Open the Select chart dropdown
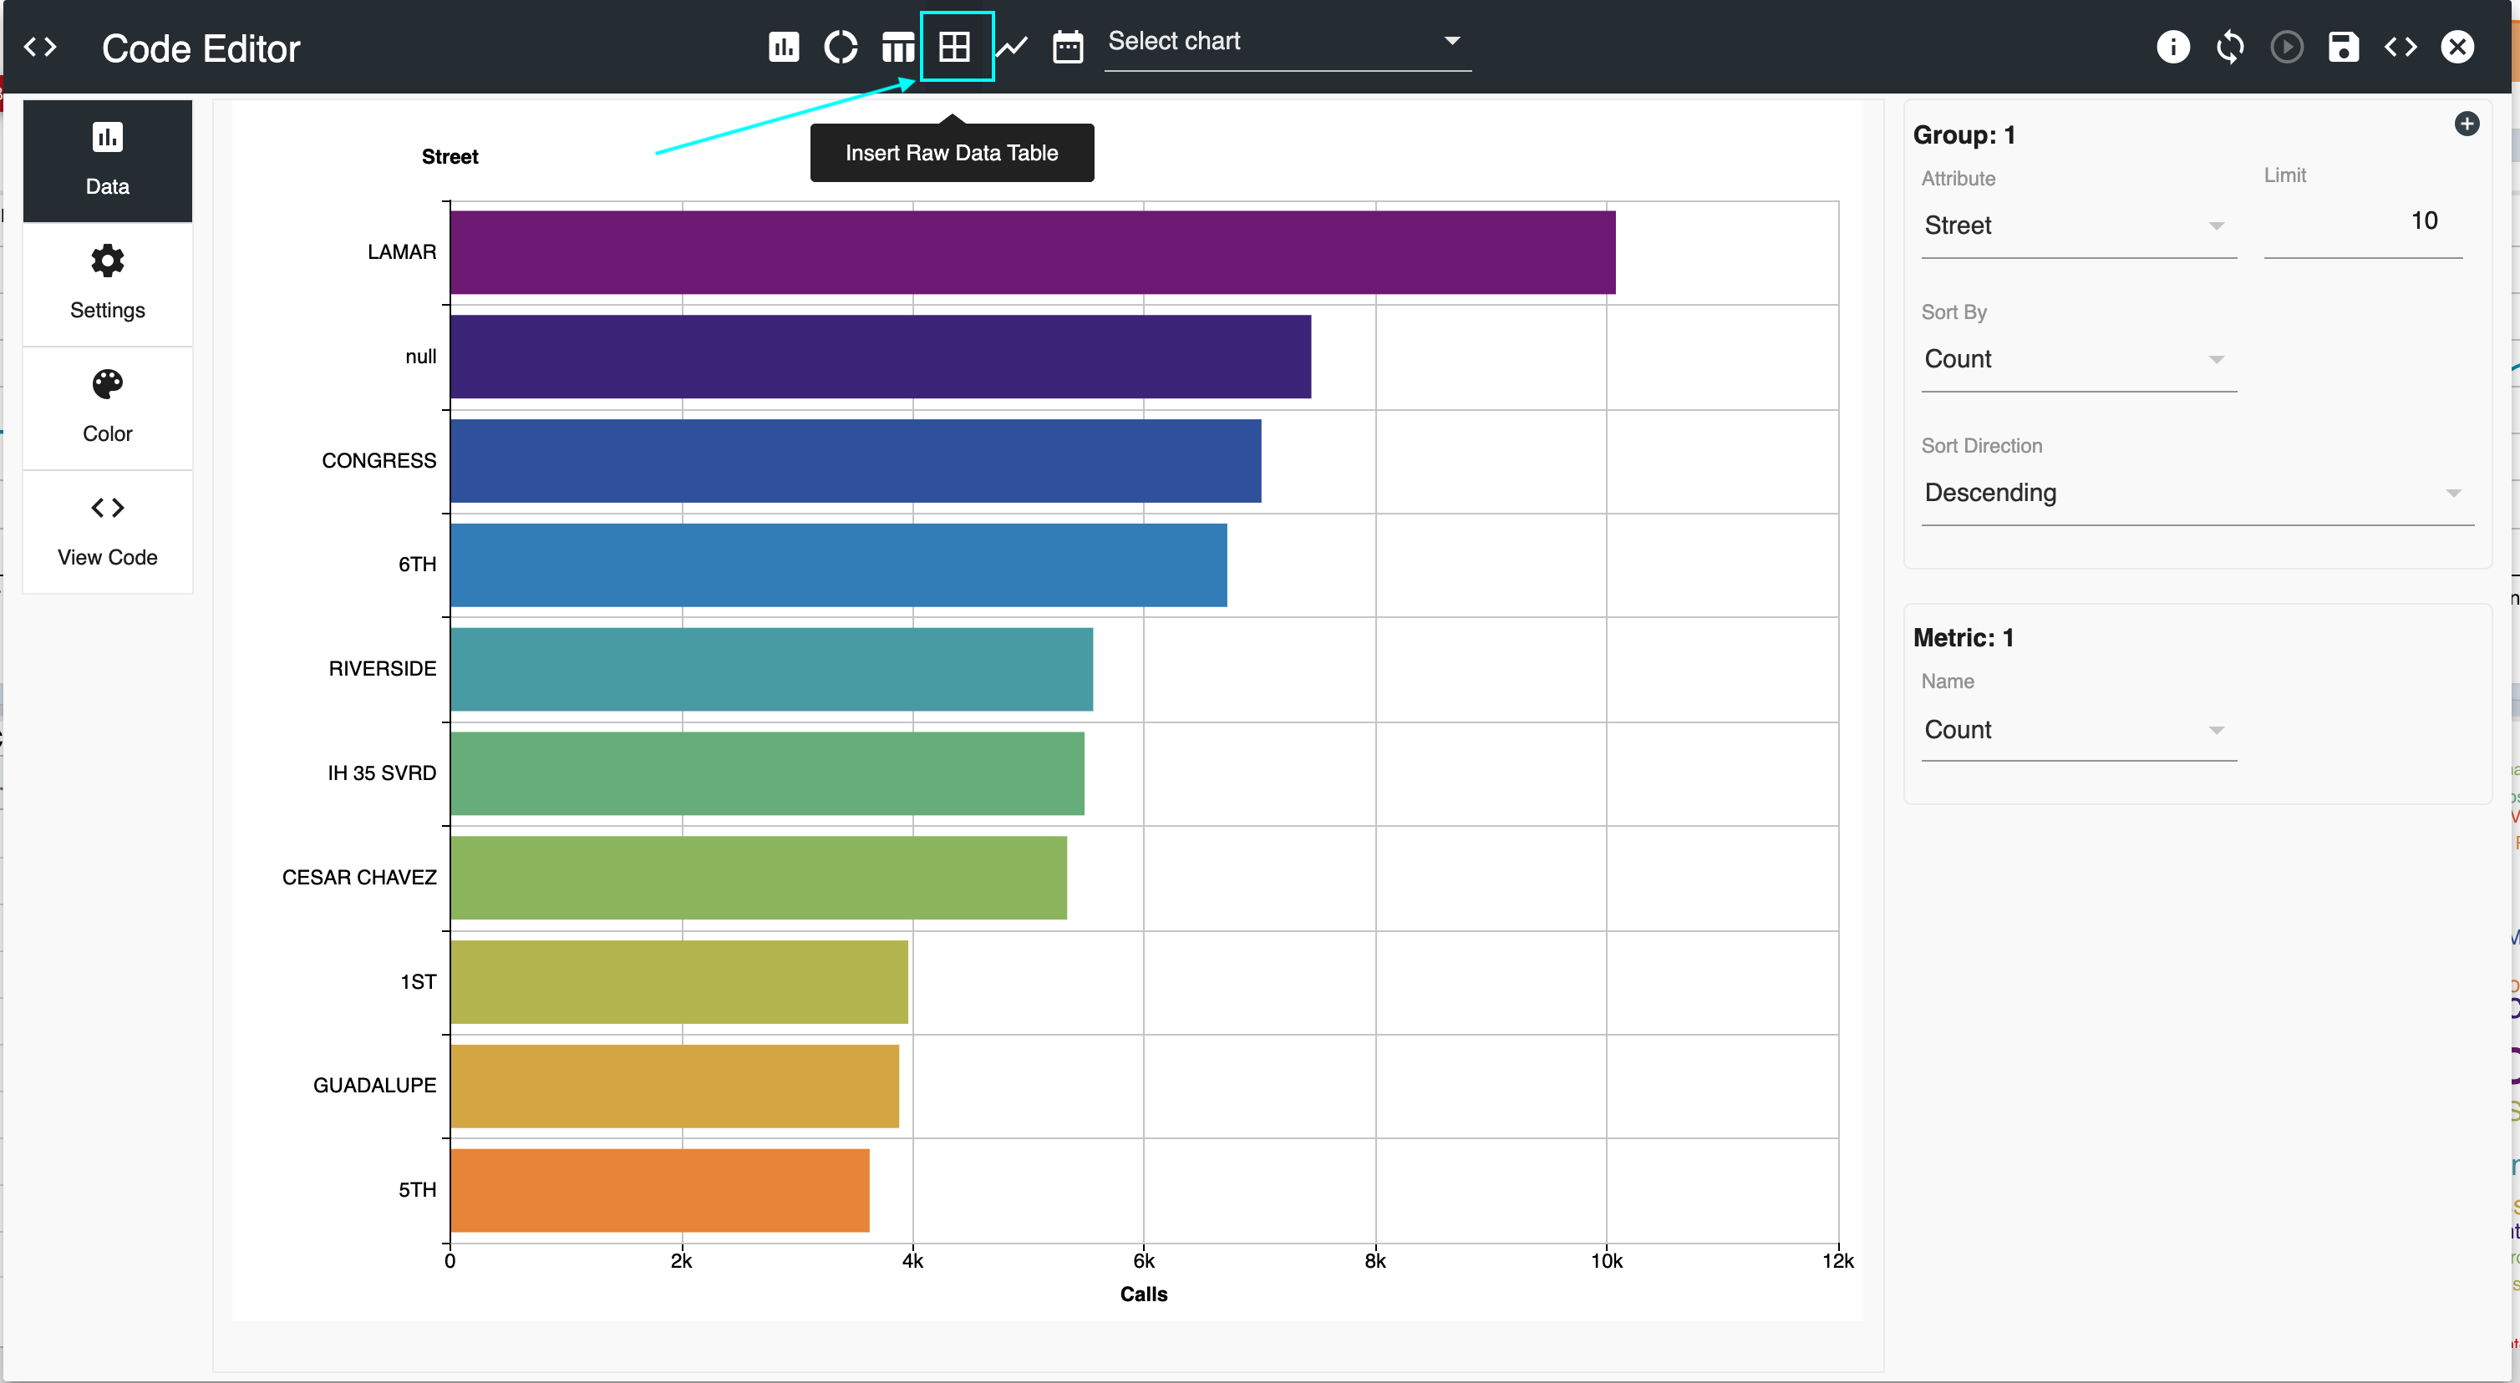The height and width of the screenshot is (1383, 2520). (x=1287, y=42)
